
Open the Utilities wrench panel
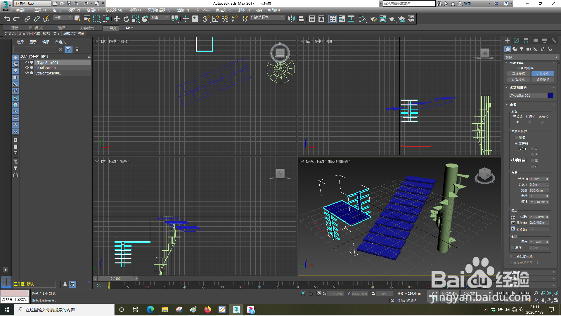554,41
